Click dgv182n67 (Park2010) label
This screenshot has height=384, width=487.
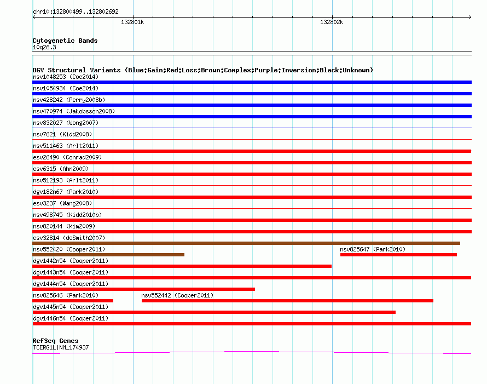[66, 192]
